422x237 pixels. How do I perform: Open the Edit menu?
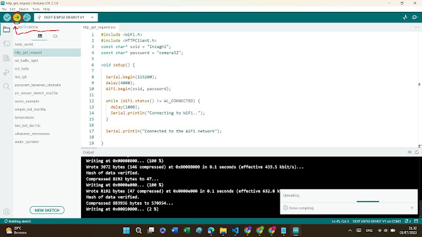pos(13,9)
